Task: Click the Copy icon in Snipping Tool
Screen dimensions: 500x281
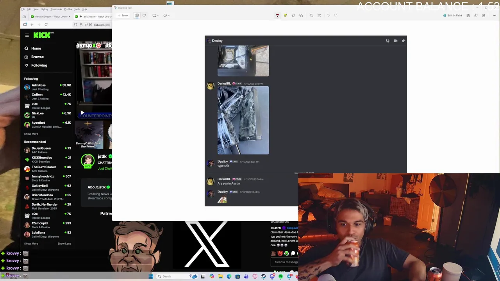Action: (476, 16)
